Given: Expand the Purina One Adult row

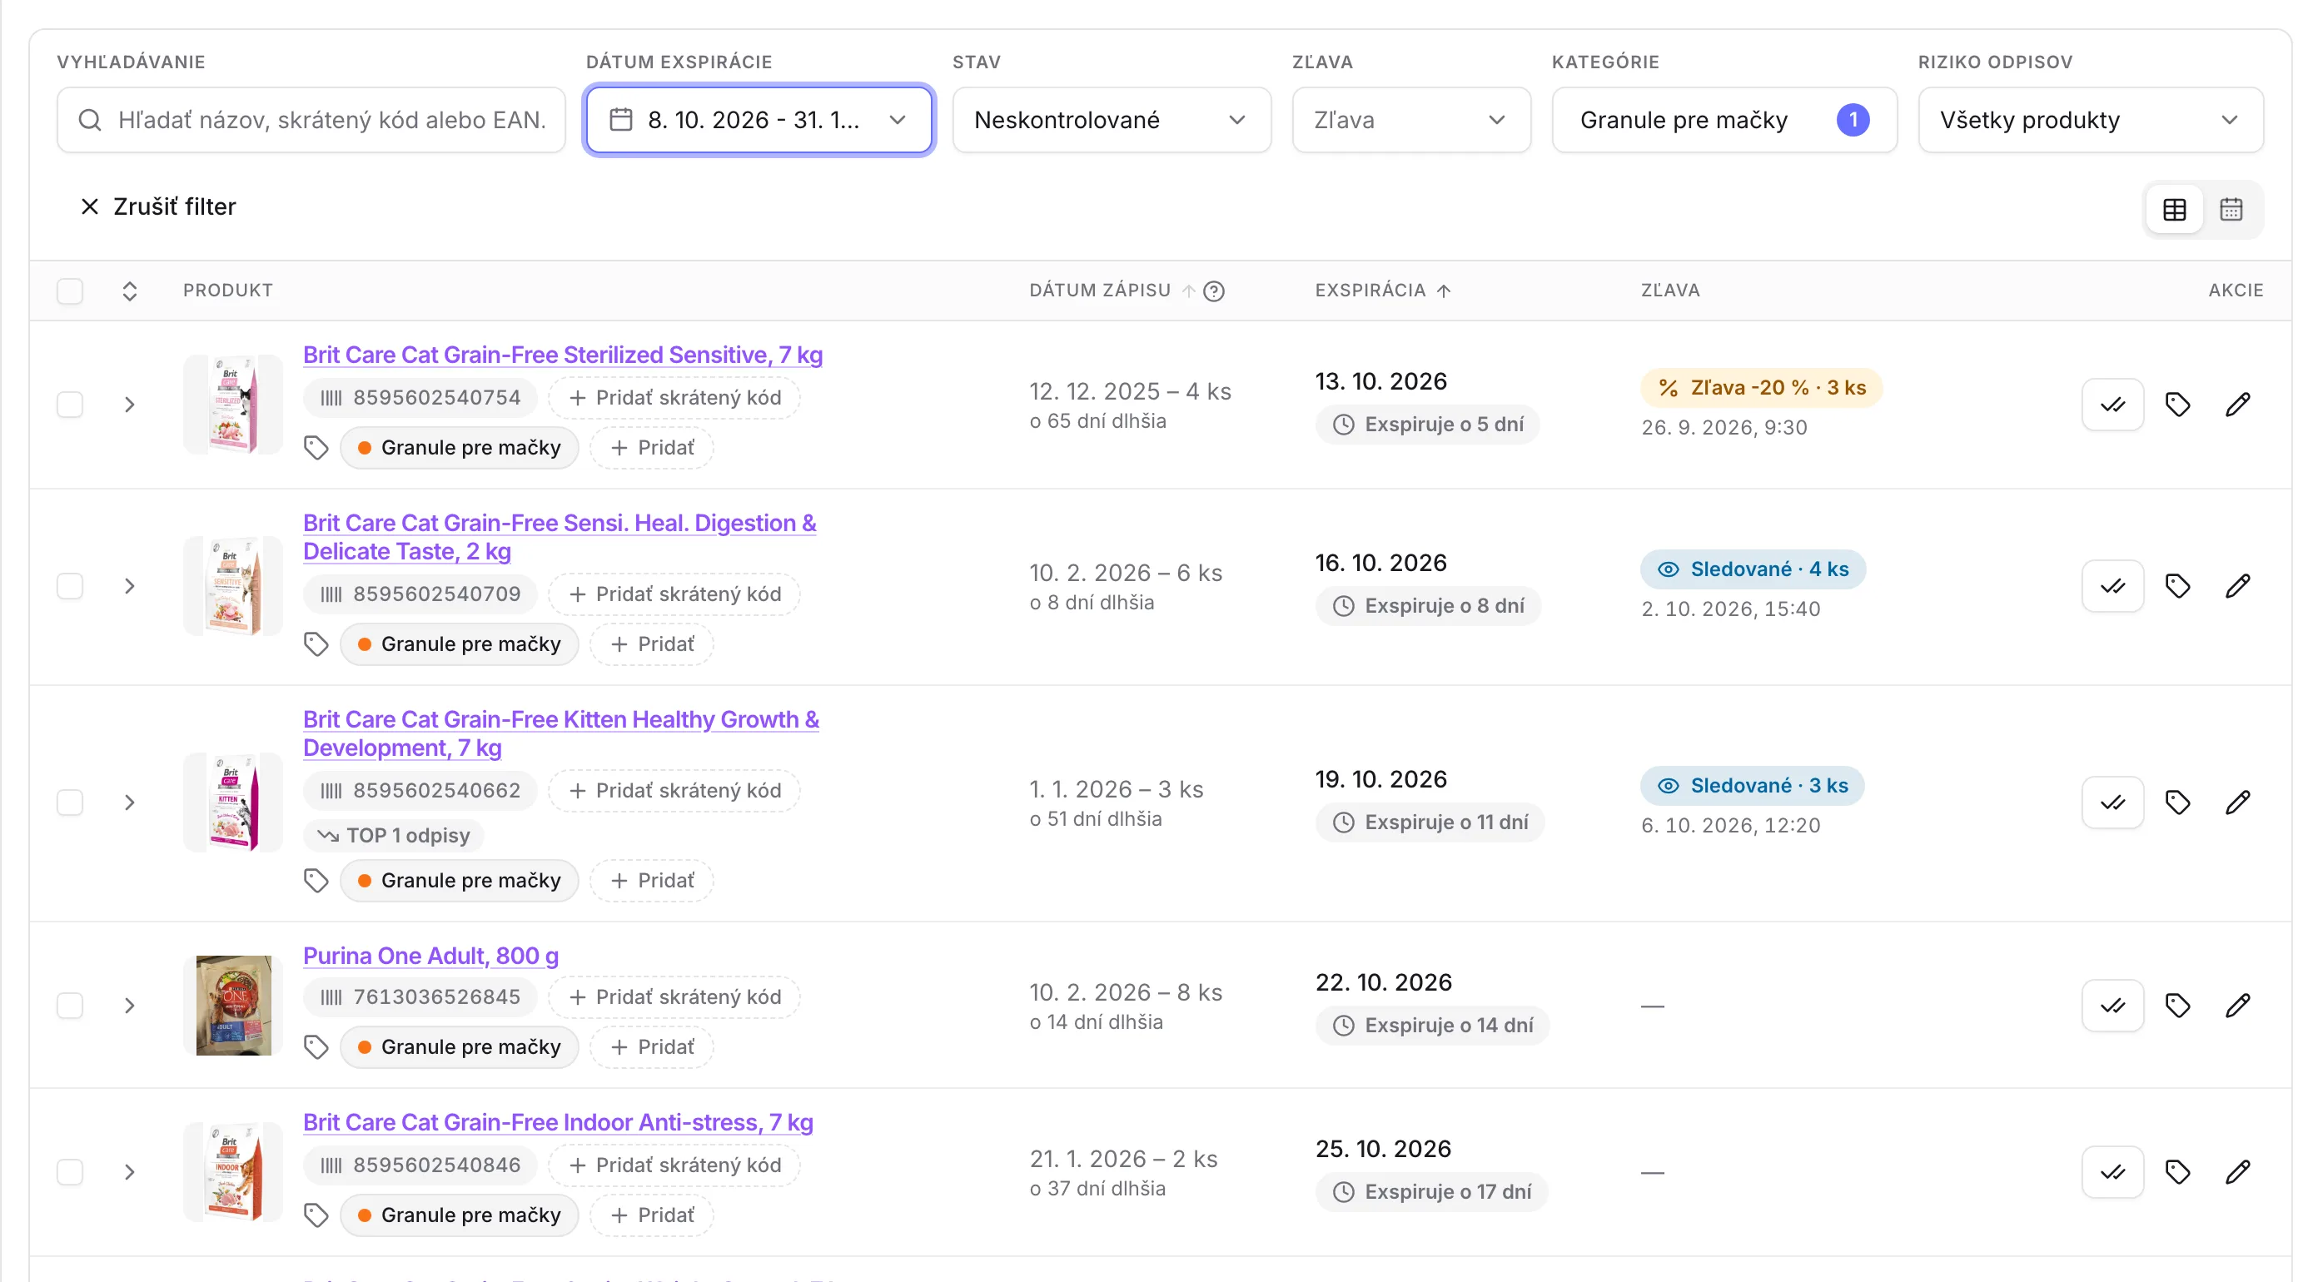Looking at the screenshot, I should pos(129,1006).
